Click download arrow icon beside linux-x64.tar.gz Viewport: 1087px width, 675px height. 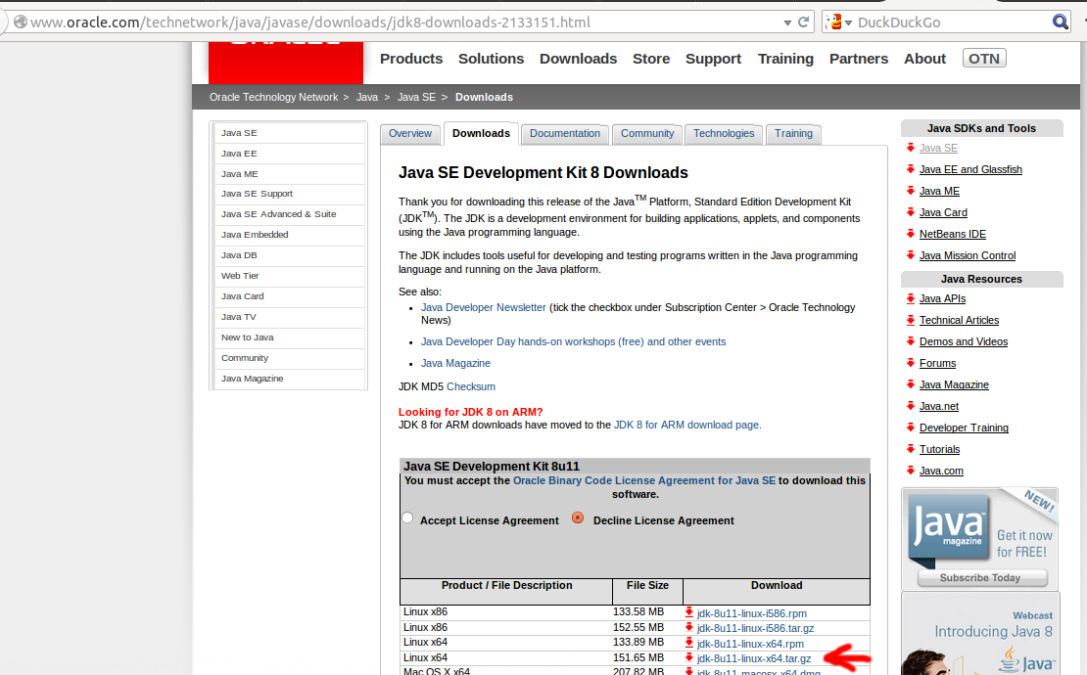pyautogui.click(x=689, y=657)
